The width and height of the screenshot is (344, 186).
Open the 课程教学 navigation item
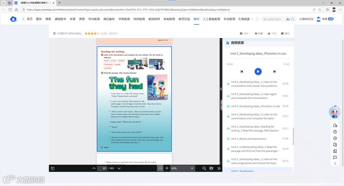click(x=60, y=19)
